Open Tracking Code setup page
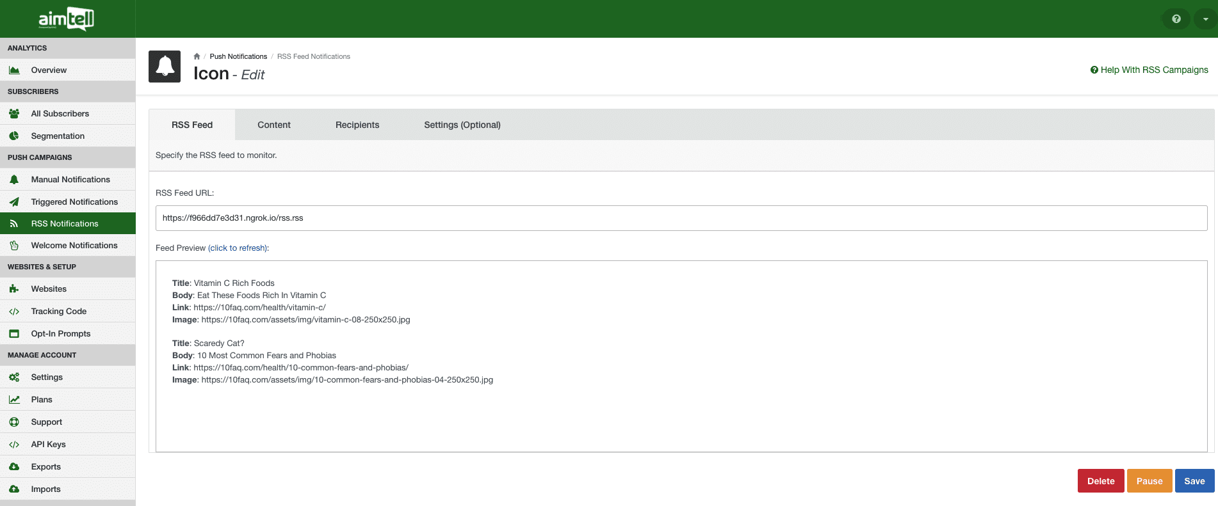This screenshot has width=1218, height=506. (59, 312)
